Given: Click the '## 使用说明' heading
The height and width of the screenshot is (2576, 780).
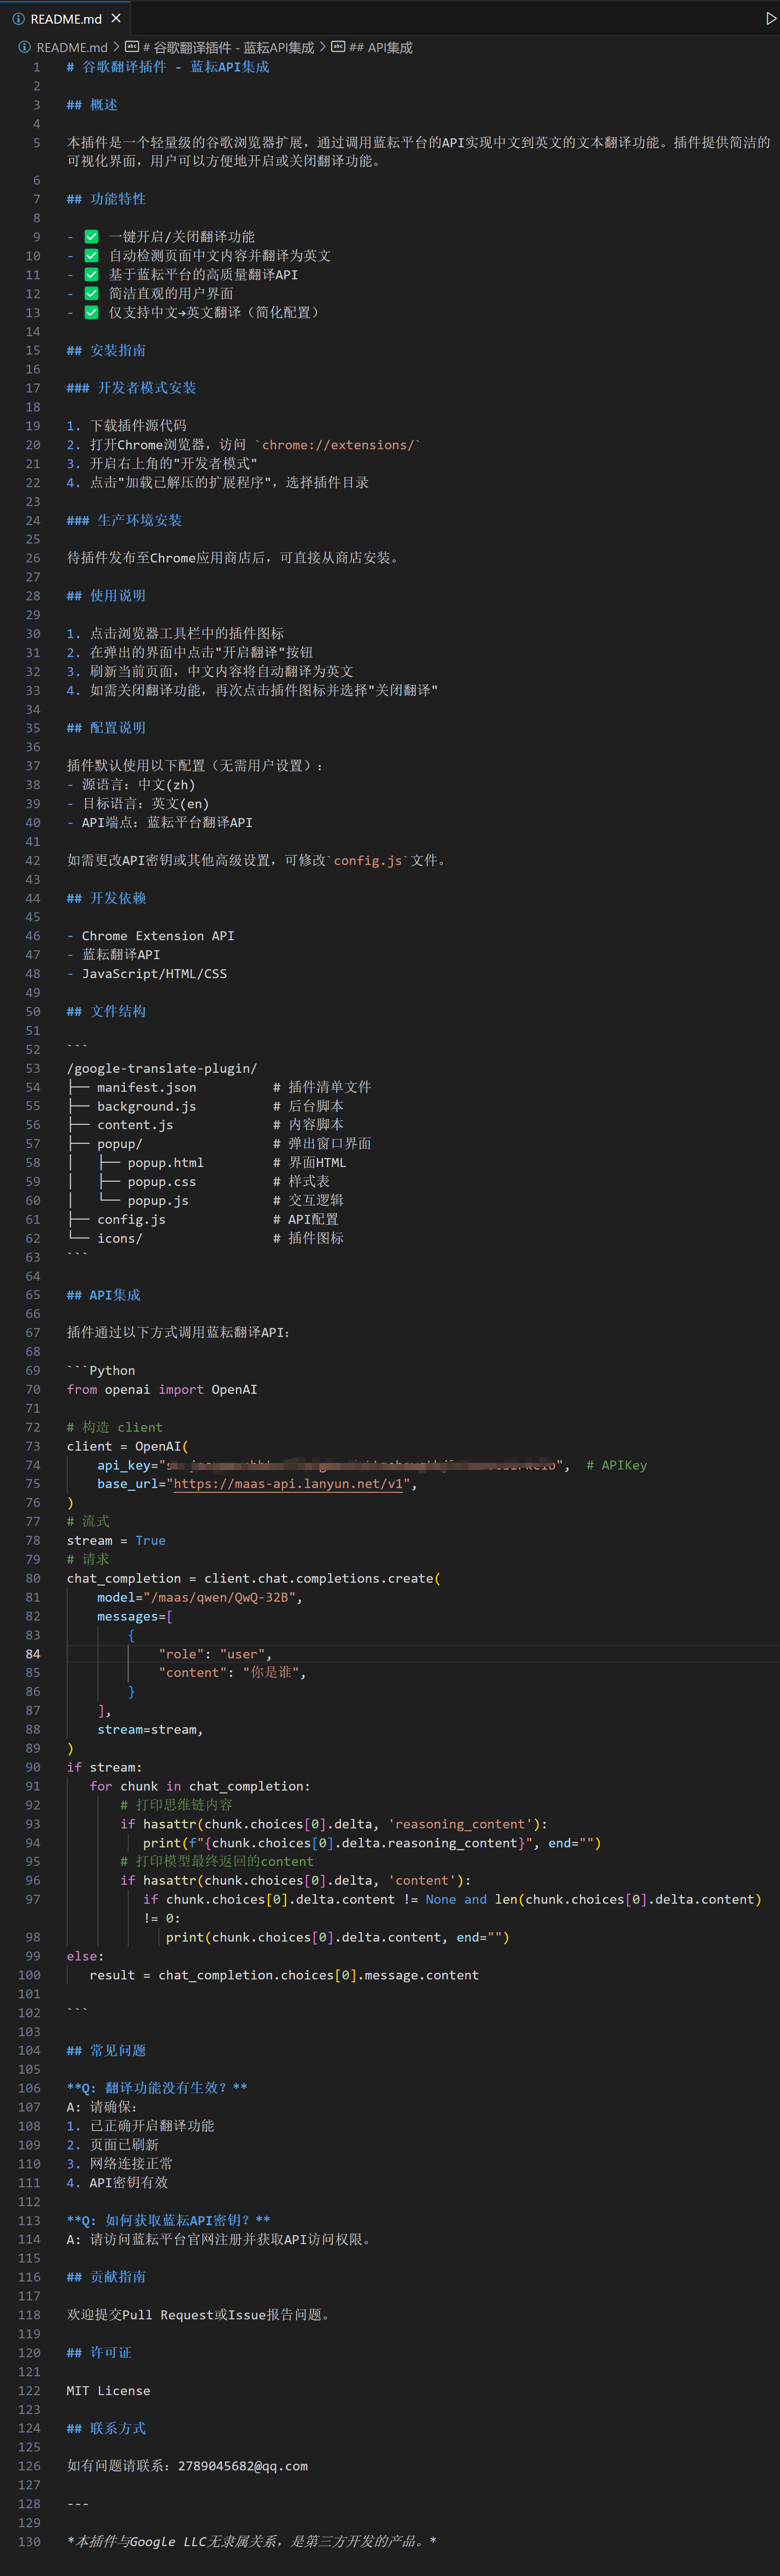Looking at the screenshot, I should coord(106,596).
